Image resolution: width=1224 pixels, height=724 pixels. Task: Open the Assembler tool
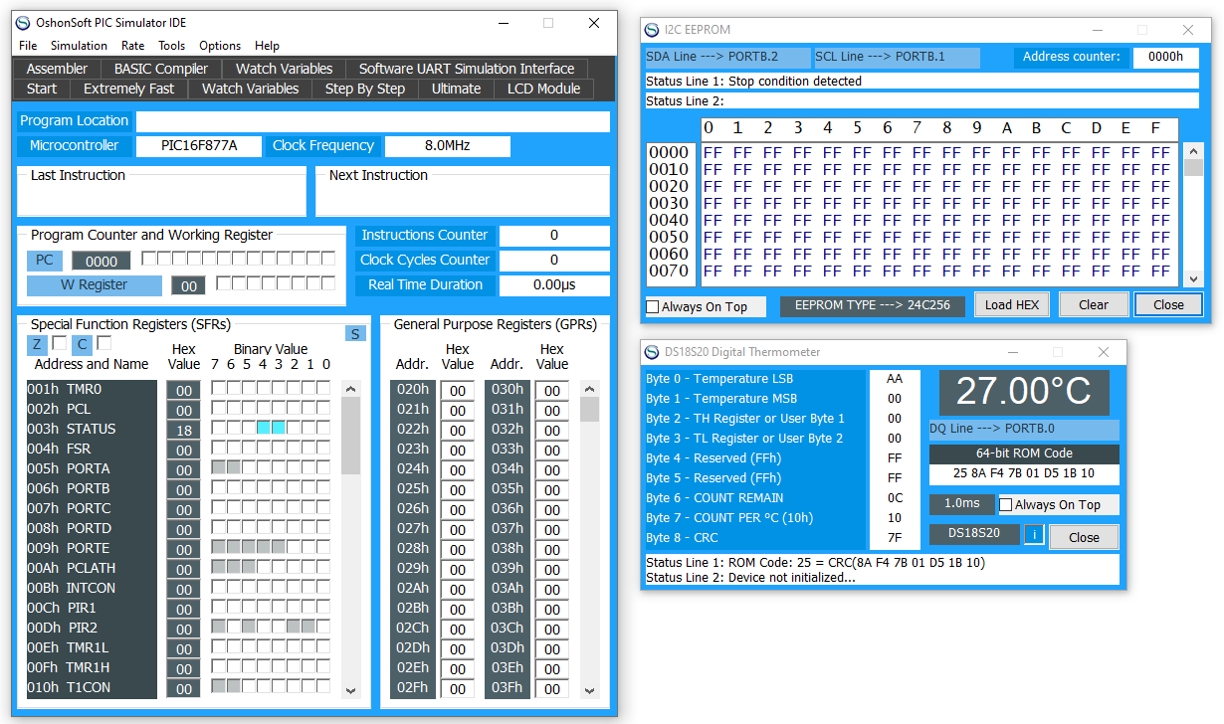click(57, 69)
